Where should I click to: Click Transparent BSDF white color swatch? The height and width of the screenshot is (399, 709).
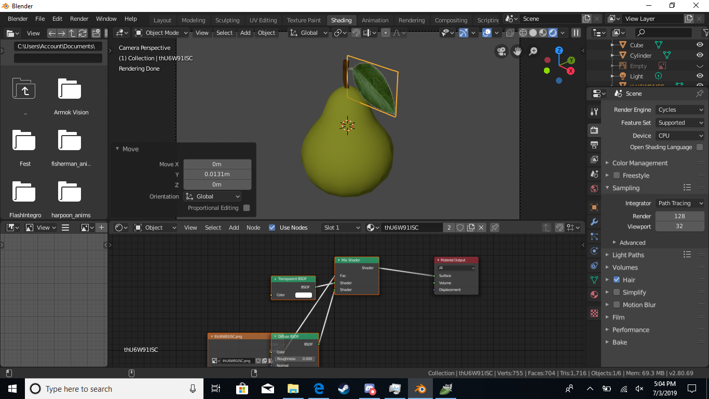pos(304,295)
